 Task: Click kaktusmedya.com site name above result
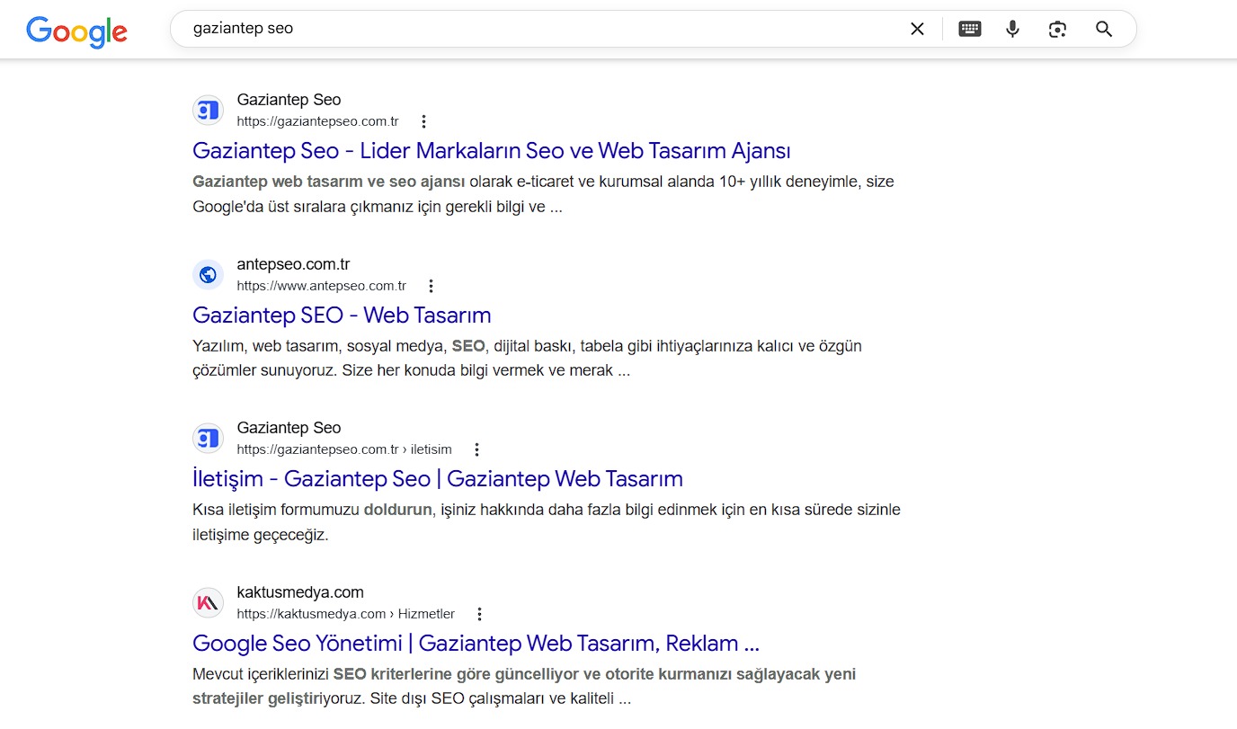click(300, 592)
